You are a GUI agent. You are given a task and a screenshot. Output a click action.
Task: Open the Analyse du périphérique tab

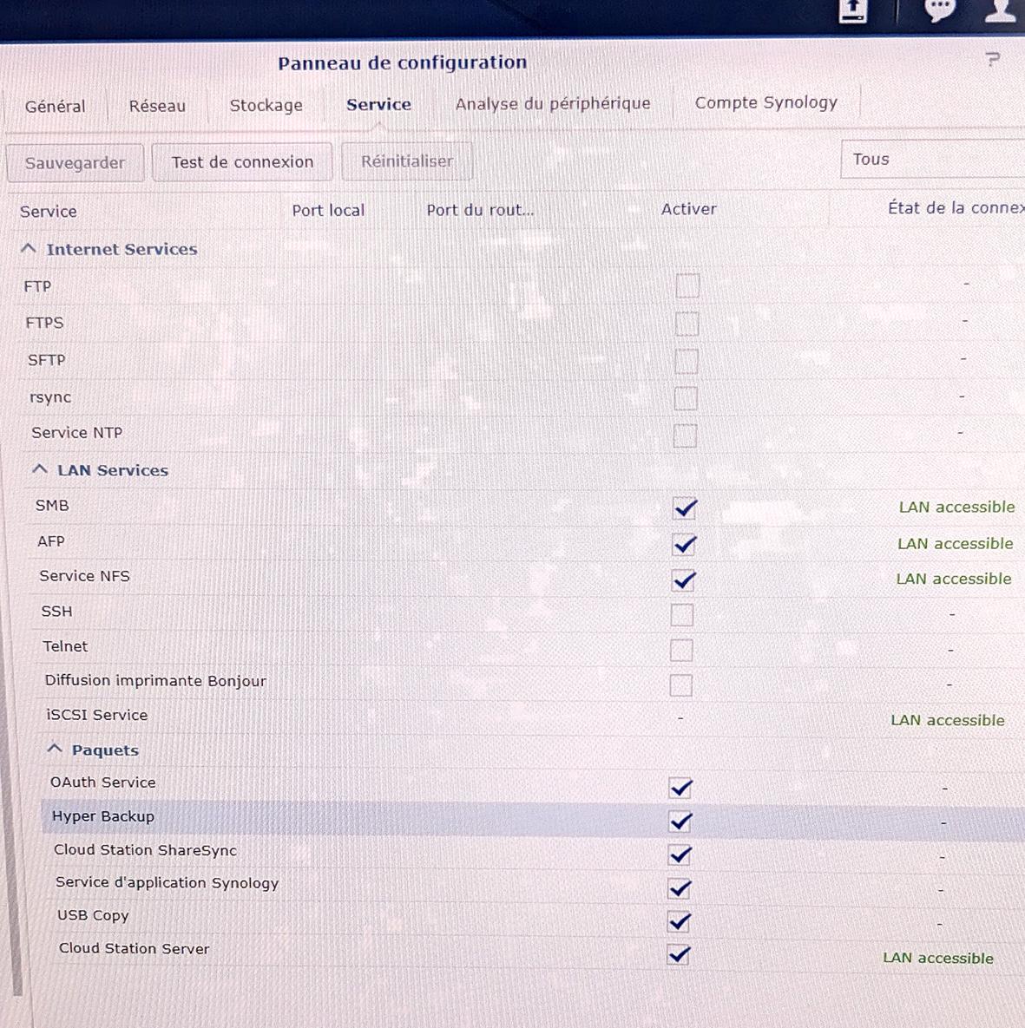point(553,103)
